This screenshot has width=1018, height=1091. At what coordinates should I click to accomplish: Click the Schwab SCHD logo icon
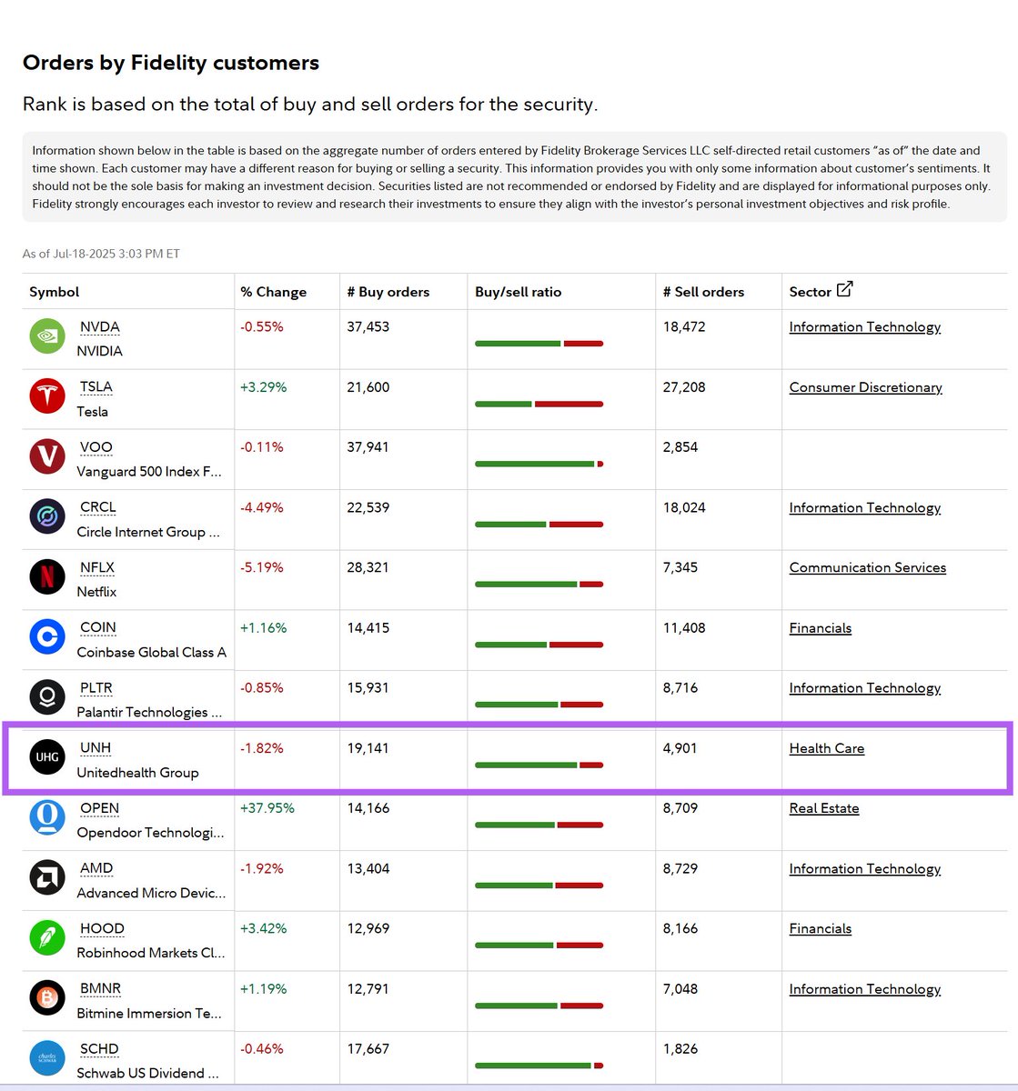47,1058
